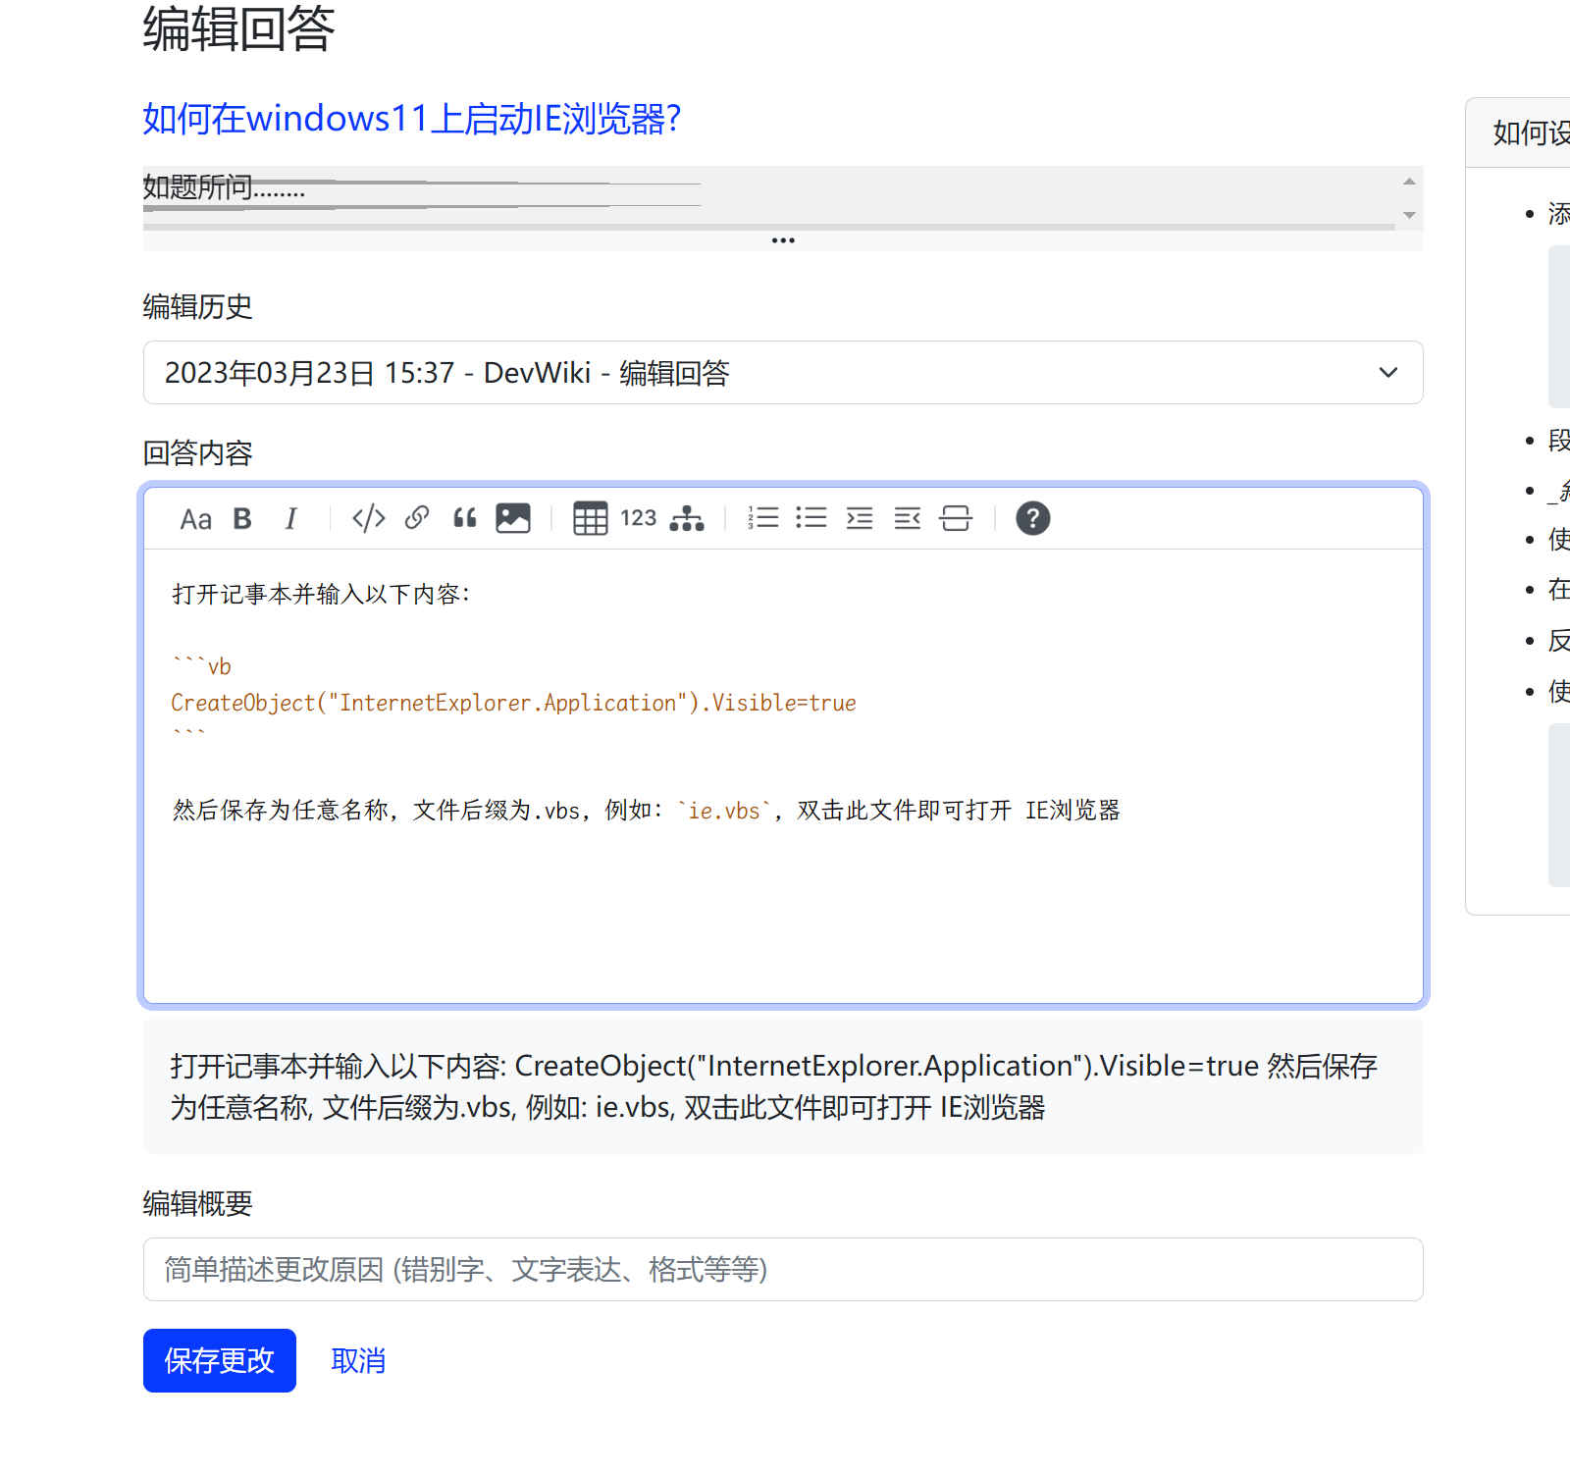
Task: Toggle italic formatting in the editor
Action: click(291, 518)
